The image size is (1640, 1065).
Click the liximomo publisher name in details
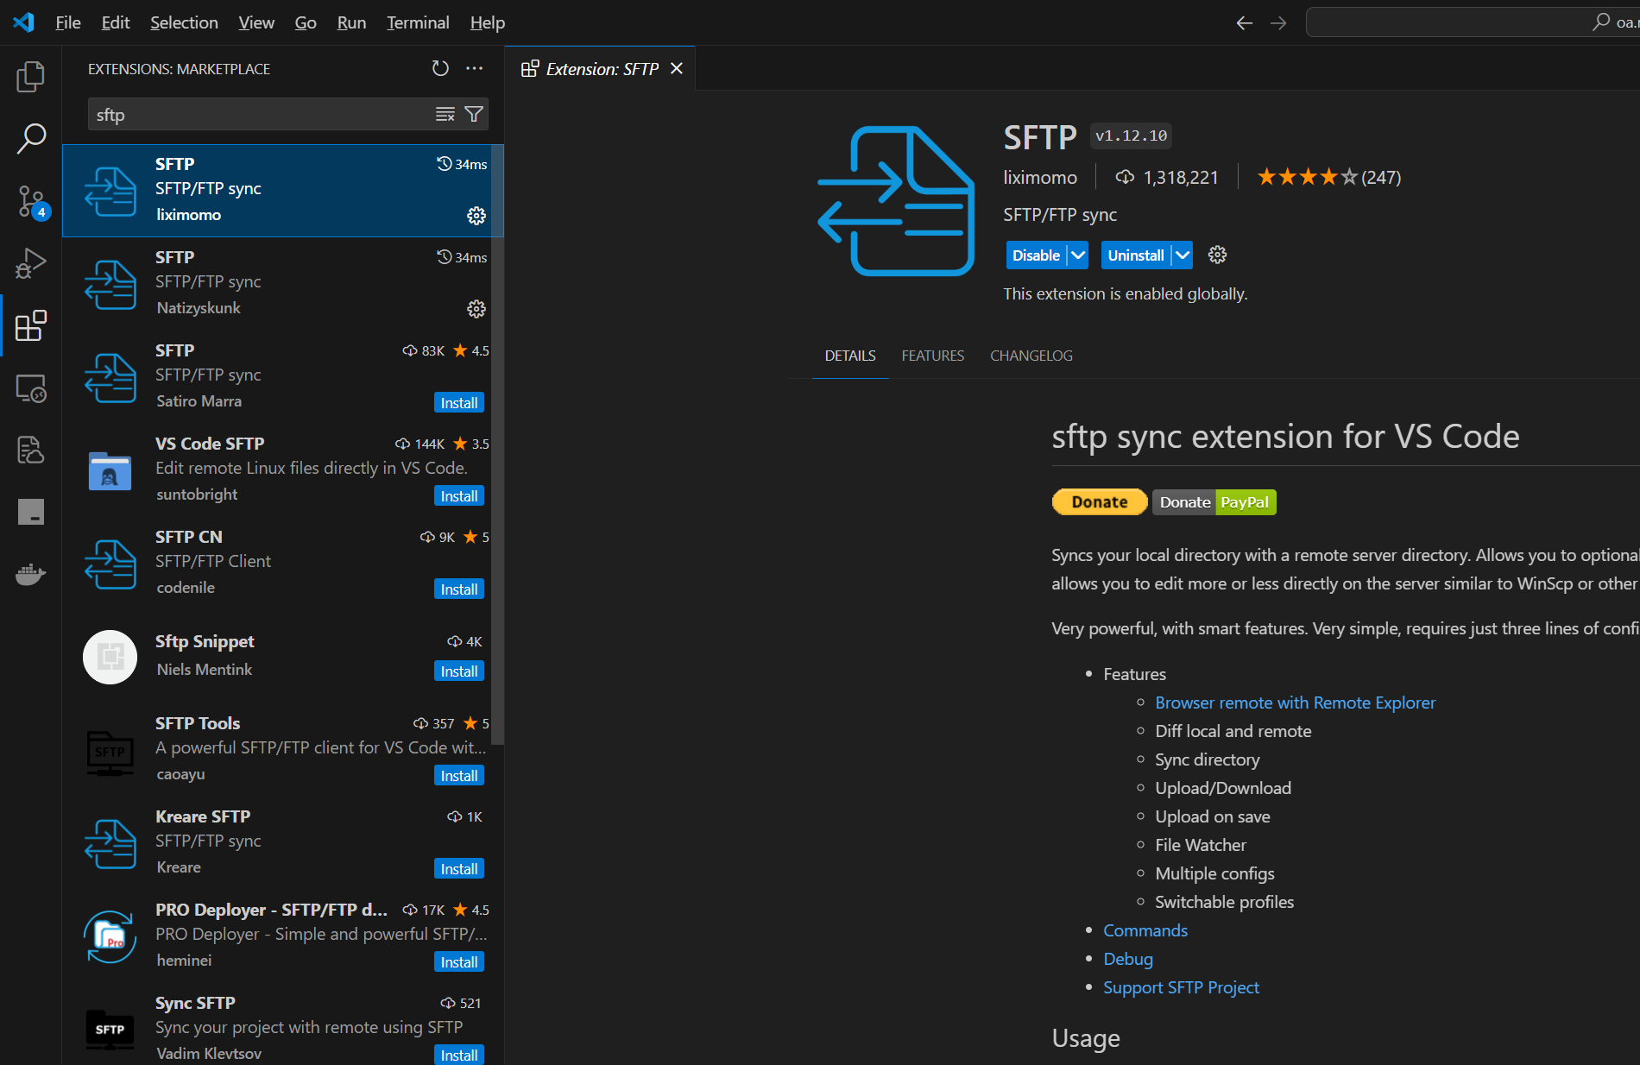pos(1040,177)
